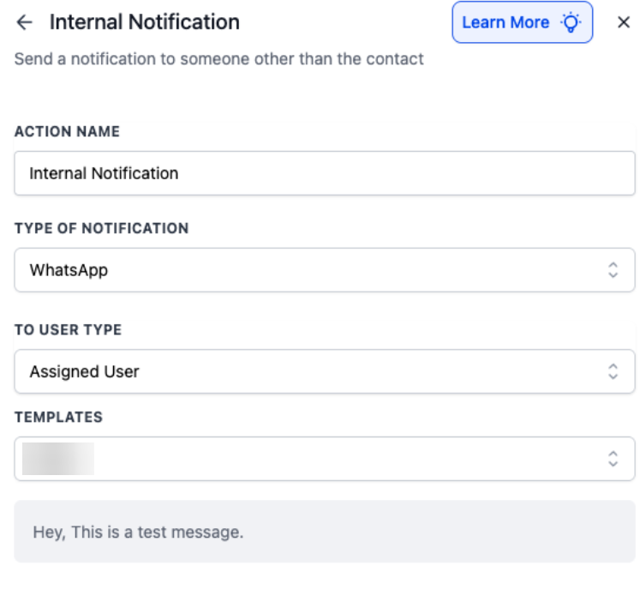Viewport: 640px width, 602px height.
Task: Select the blurred template name value
Action: [58, 459]
